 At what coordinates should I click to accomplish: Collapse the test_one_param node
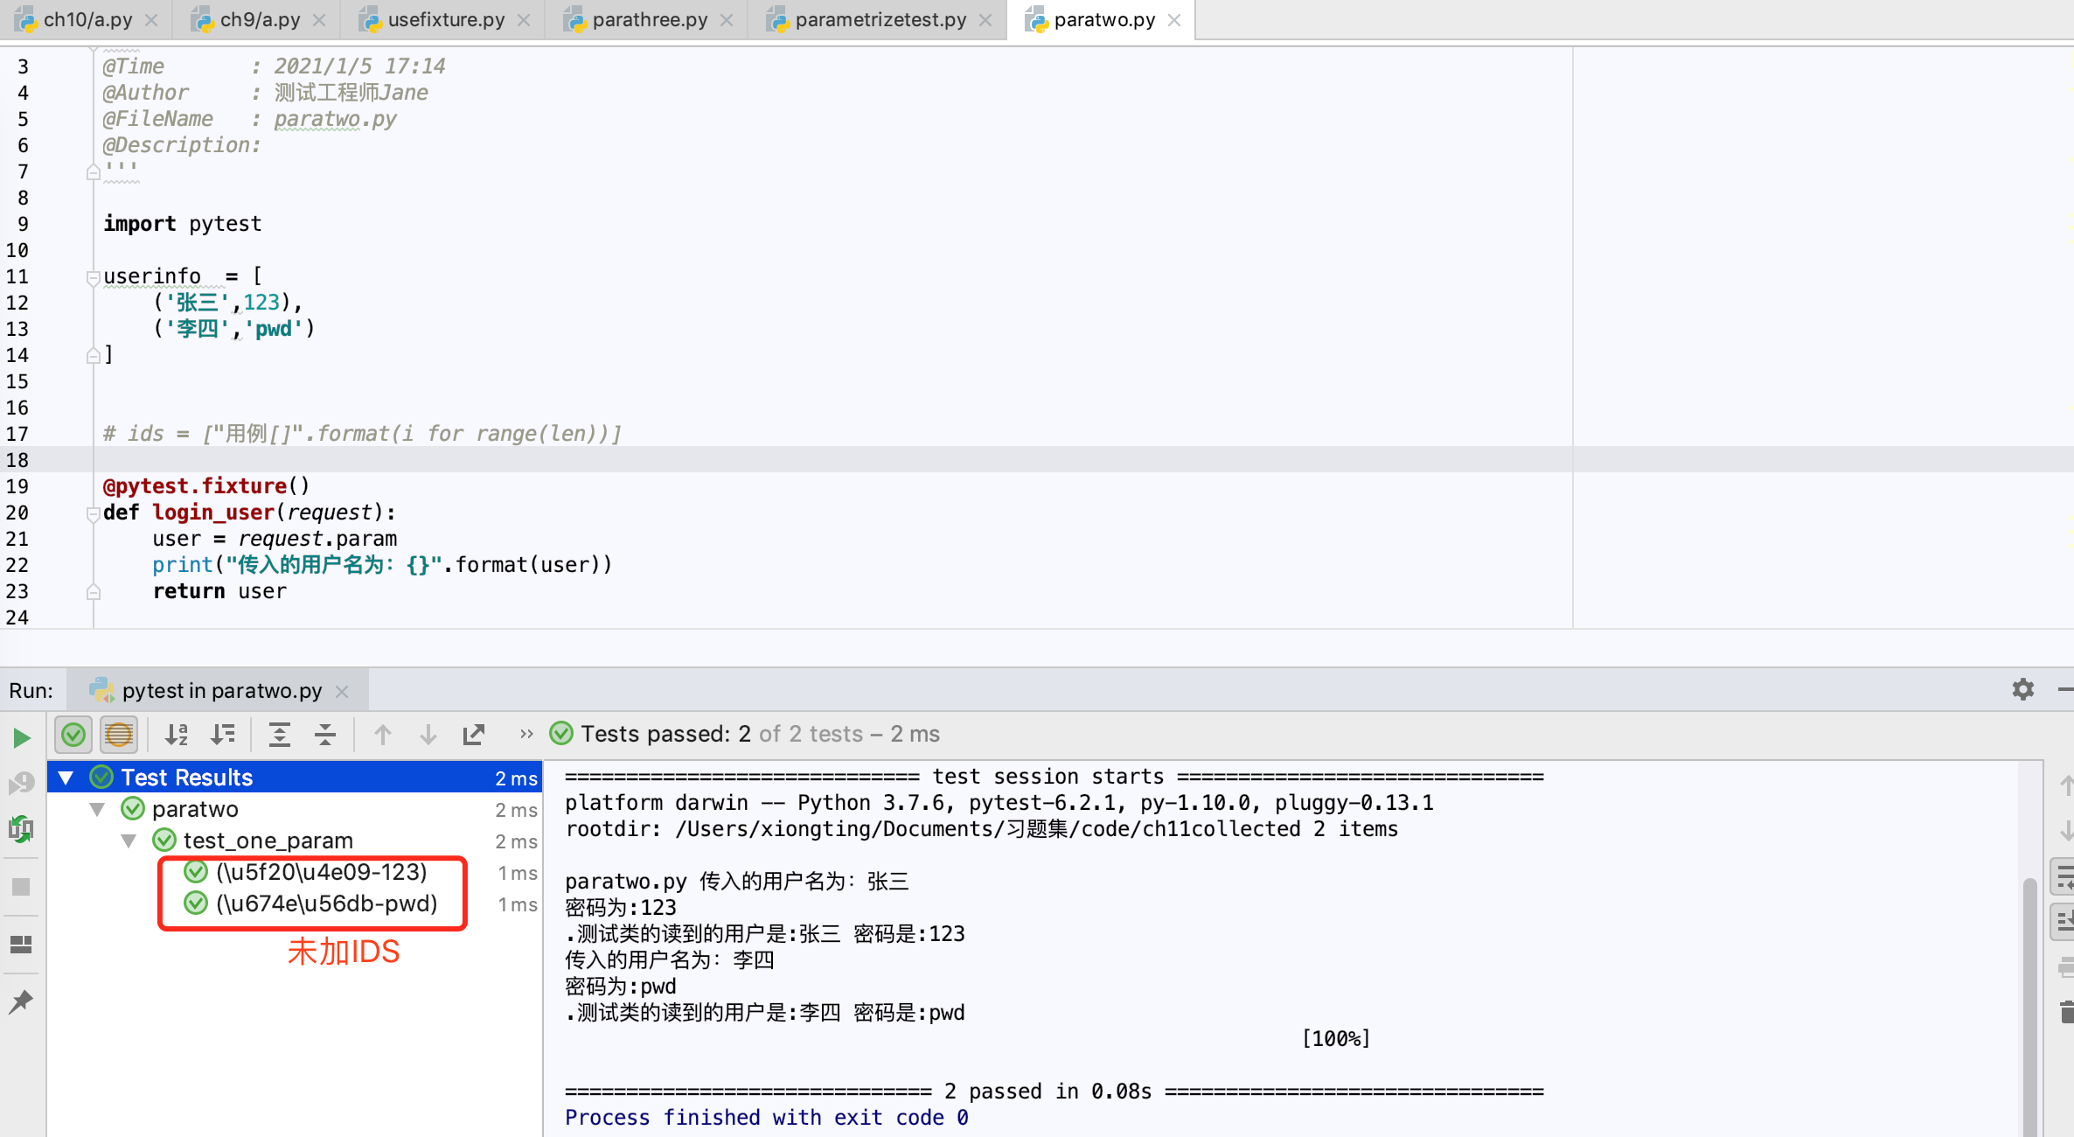coord(129,841)
